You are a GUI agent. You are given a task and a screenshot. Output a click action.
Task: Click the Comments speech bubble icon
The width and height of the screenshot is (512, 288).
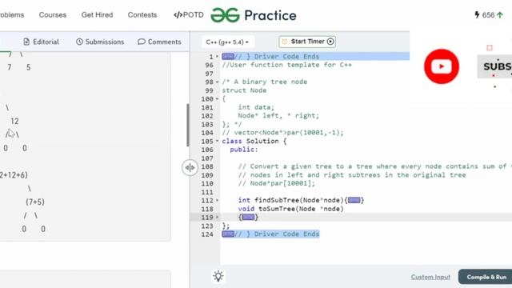click(141, 42)
